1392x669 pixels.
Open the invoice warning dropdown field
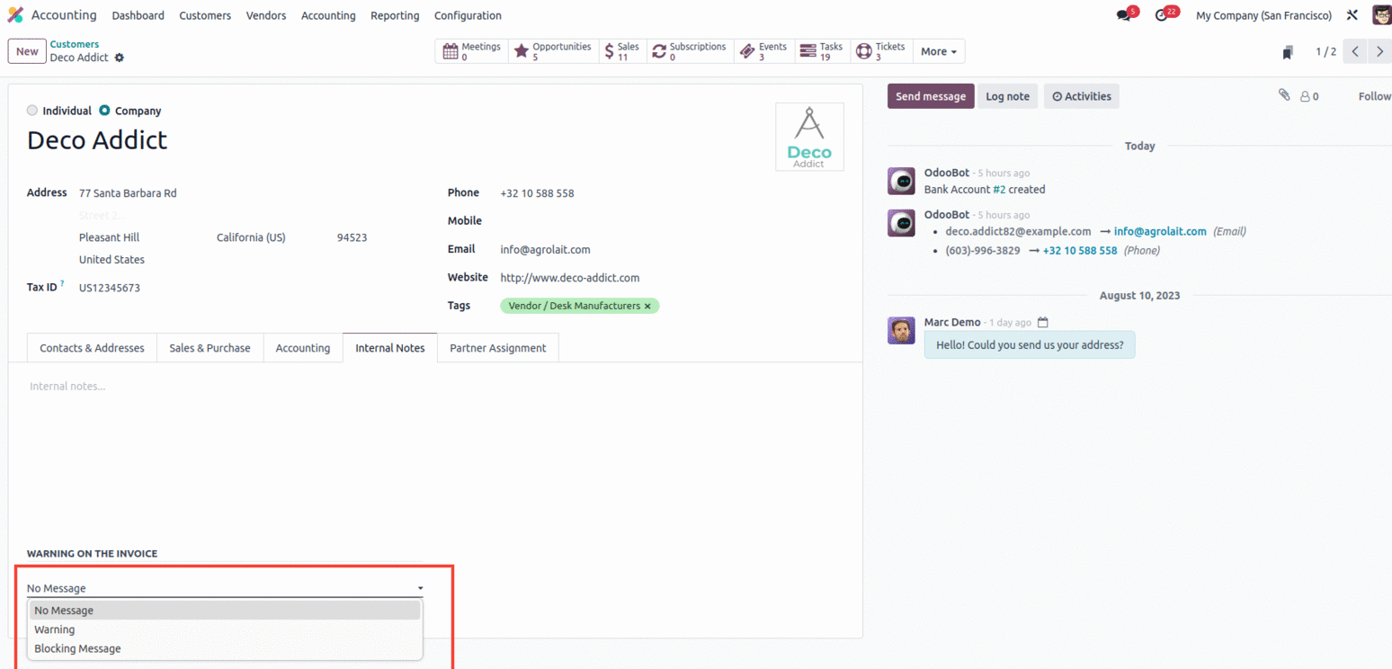pyautogui.click(x=225, y=588)
